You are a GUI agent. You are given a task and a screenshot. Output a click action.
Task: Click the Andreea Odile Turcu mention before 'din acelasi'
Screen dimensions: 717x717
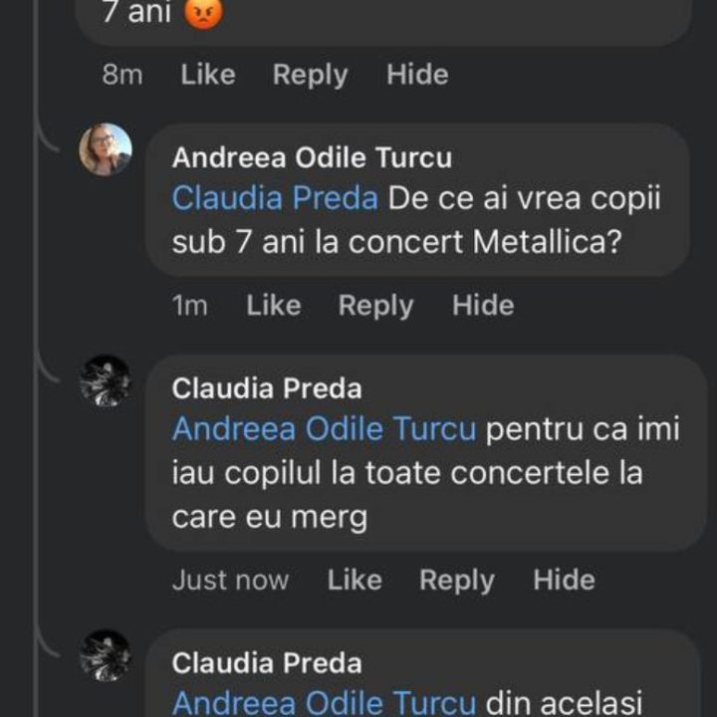pyautogui.click(x=325, y=703)
